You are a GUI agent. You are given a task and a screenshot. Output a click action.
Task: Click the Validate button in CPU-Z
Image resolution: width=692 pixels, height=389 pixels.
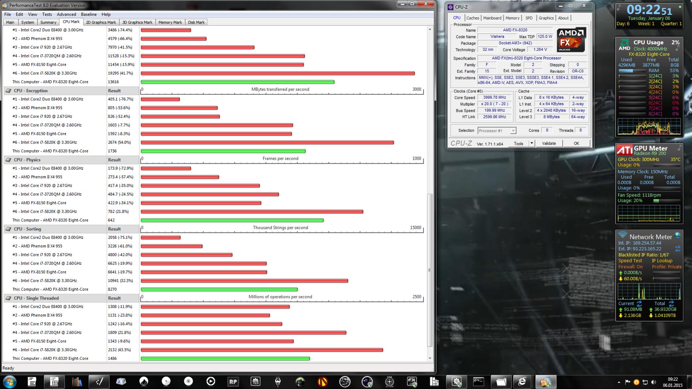pos(549,143)
